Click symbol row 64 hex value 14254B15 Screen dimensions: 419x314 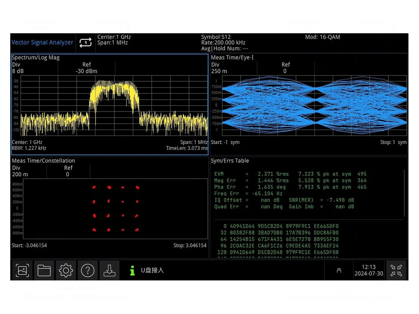coord(242,239)
